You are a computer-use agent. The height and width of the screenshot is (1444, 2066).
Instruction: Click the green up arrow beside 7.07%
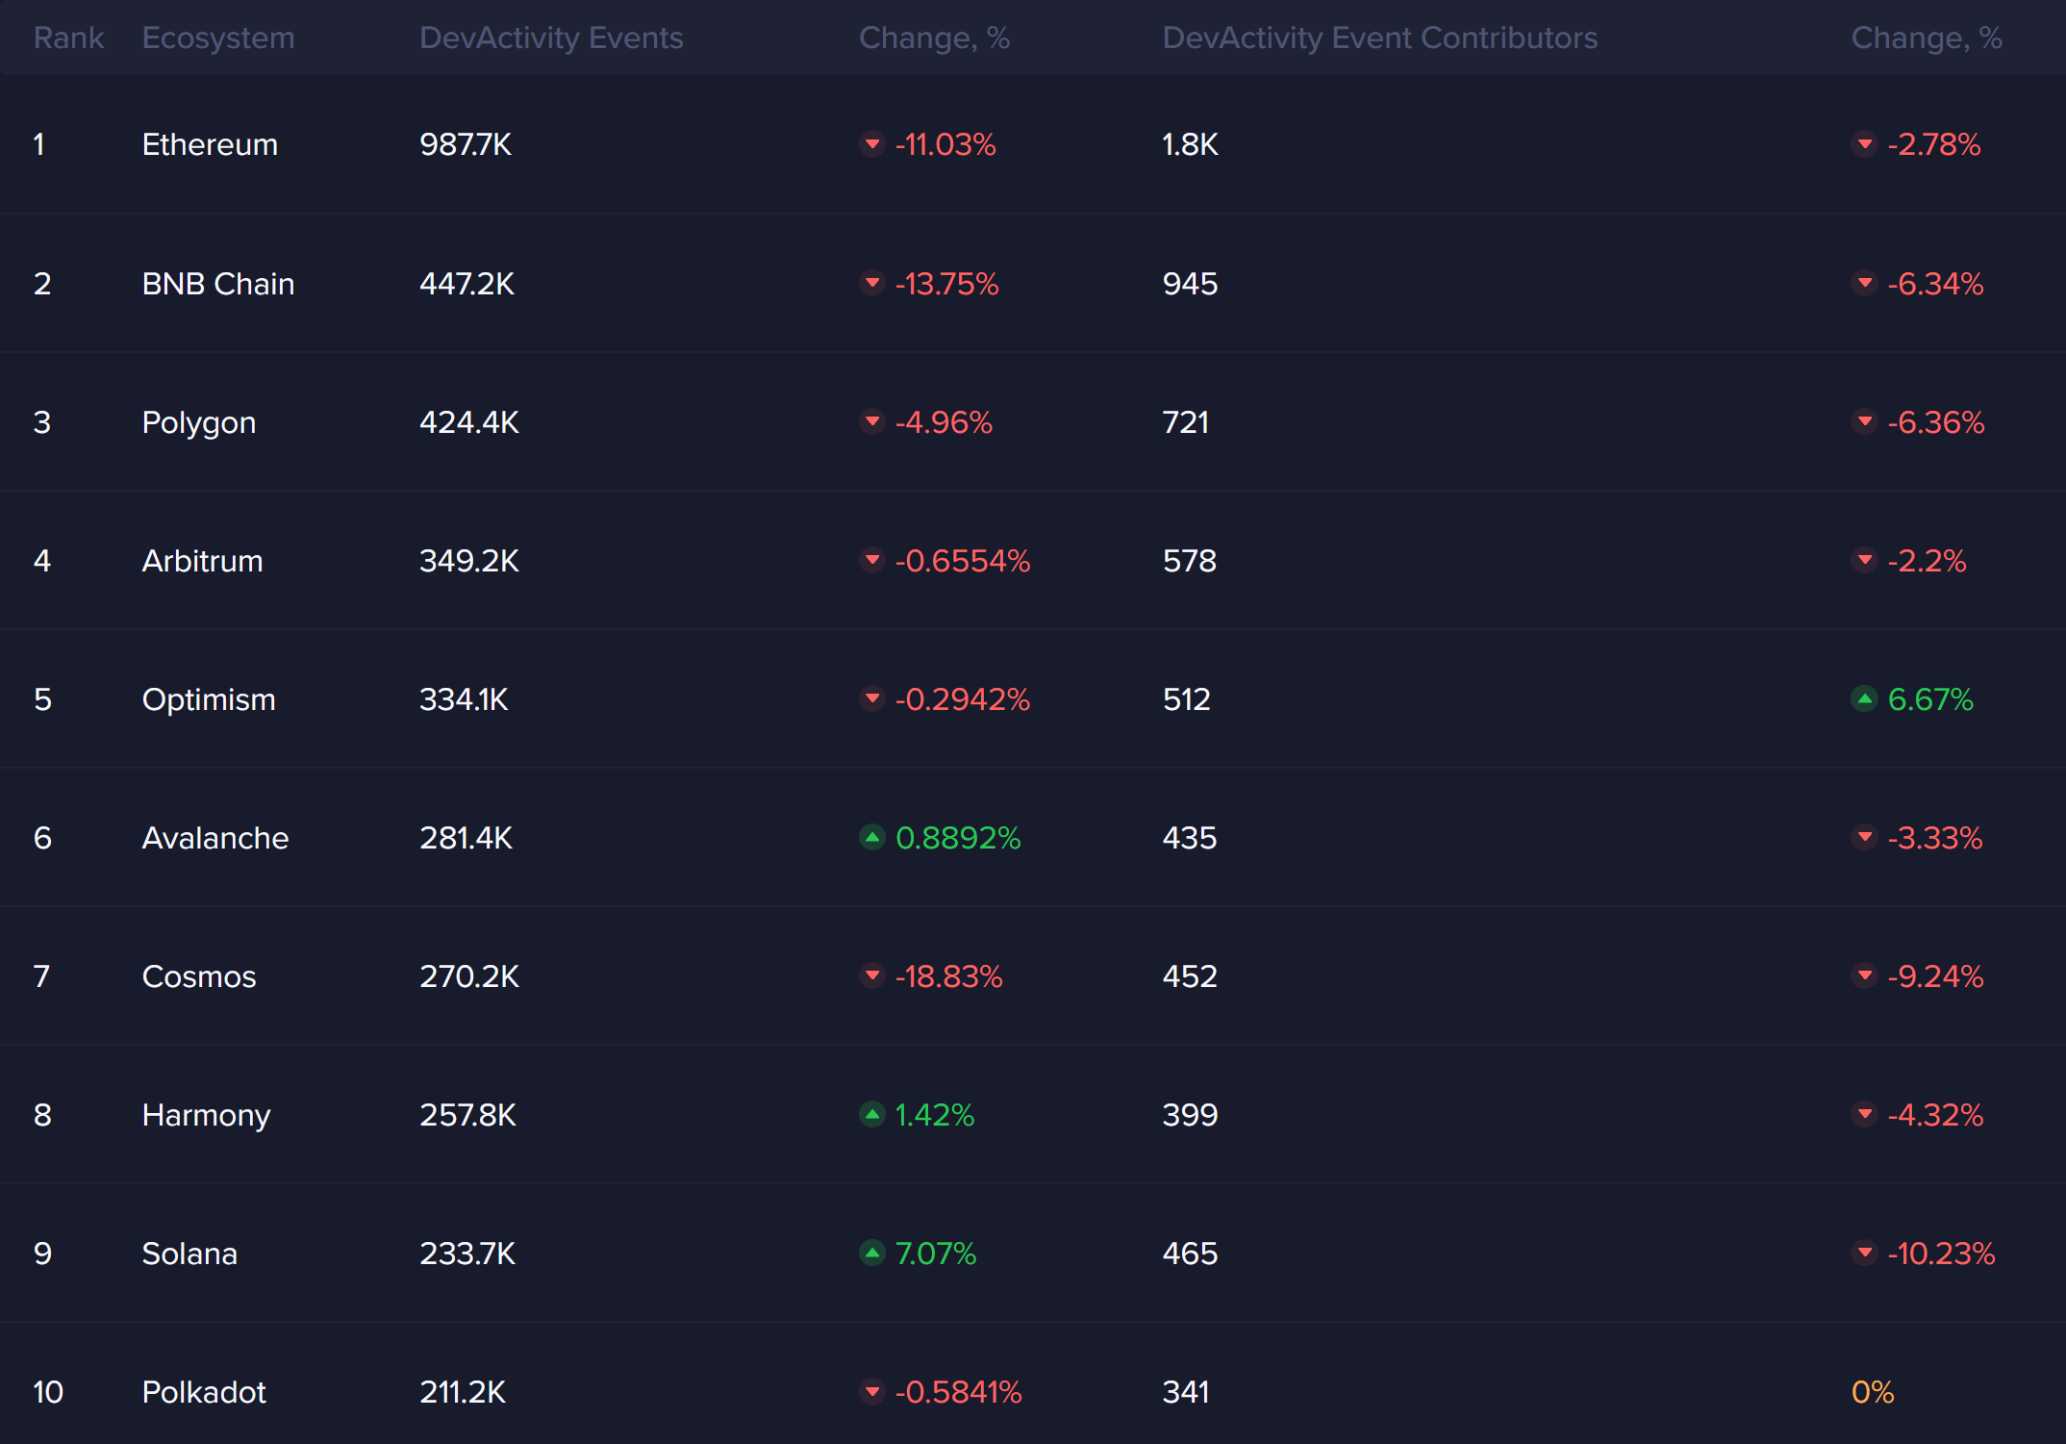[x=871, y=1254]
